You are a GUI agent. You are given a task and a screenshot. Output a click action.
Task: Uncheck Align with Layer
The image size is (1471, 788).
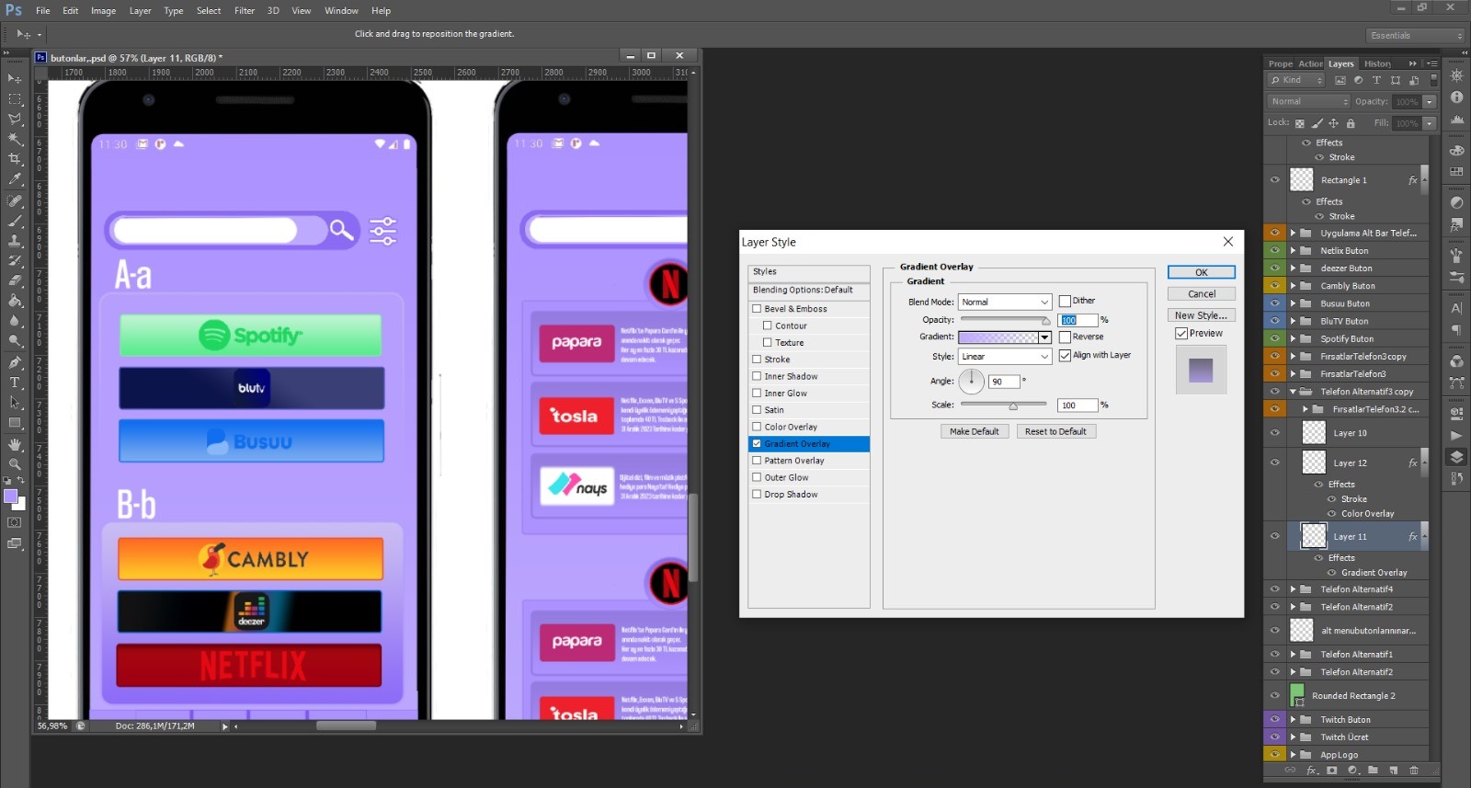pyautogui.click(x=1065, y=355)
